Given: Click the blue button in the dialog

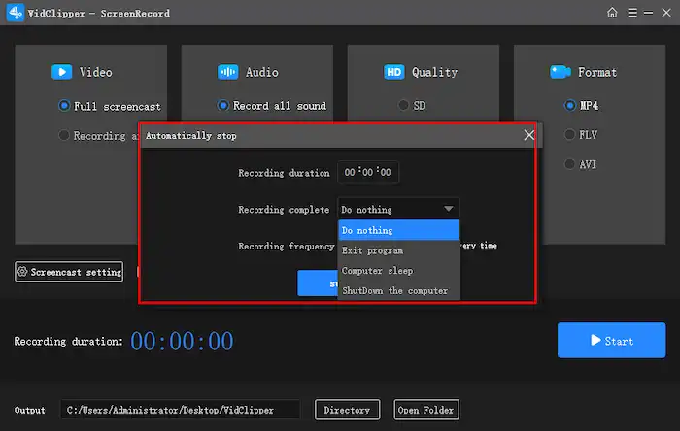Looking at the screenshot, I should pos(318,283).
